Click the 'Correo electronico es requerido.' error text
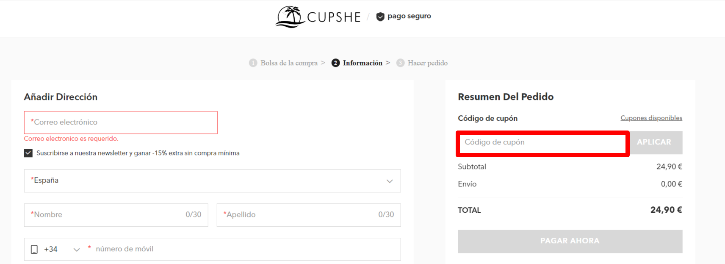This screenshot has height=264, width=725. [71, 139]
